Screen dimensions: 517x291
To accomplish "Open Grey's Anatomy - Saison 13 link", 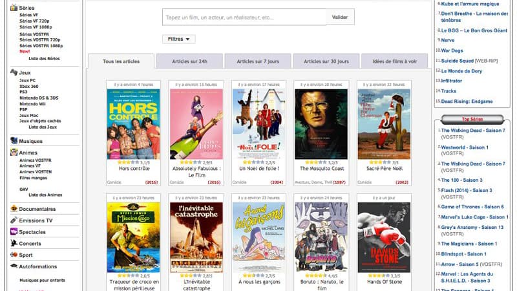I will [x=472, y=228].
